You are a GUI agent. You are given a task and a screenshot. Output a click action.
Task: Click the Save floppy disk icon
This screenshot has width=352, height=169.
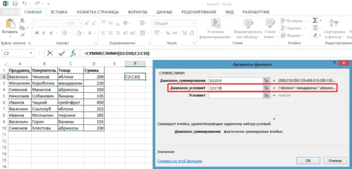coord(15,4)
